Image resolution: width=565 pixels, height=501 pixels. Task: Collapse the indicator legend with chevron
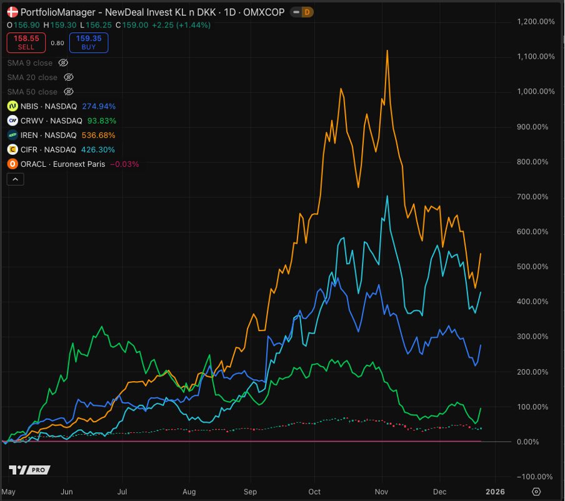16,179
